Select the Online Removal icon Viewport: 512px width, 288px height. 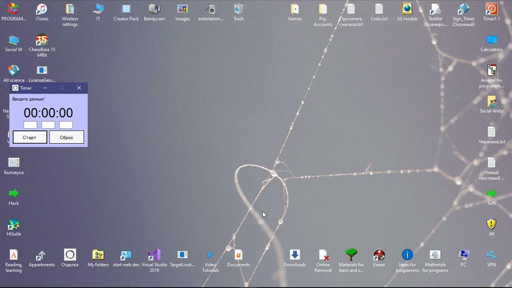(323, 255)
